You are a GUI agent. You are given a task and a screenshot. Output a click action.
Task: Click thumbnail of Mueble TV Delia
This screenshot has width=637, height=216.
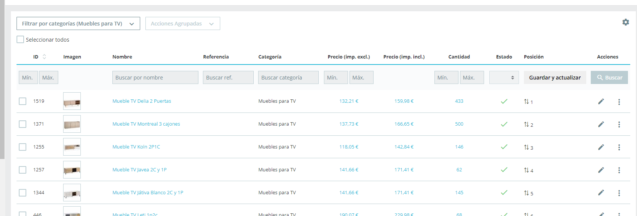tap(72, 101)
